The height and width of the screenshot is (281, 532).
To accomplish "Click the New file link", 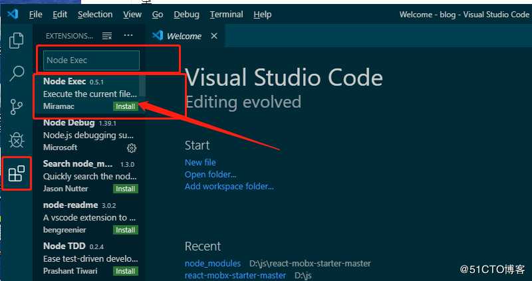I will (200, 162).
